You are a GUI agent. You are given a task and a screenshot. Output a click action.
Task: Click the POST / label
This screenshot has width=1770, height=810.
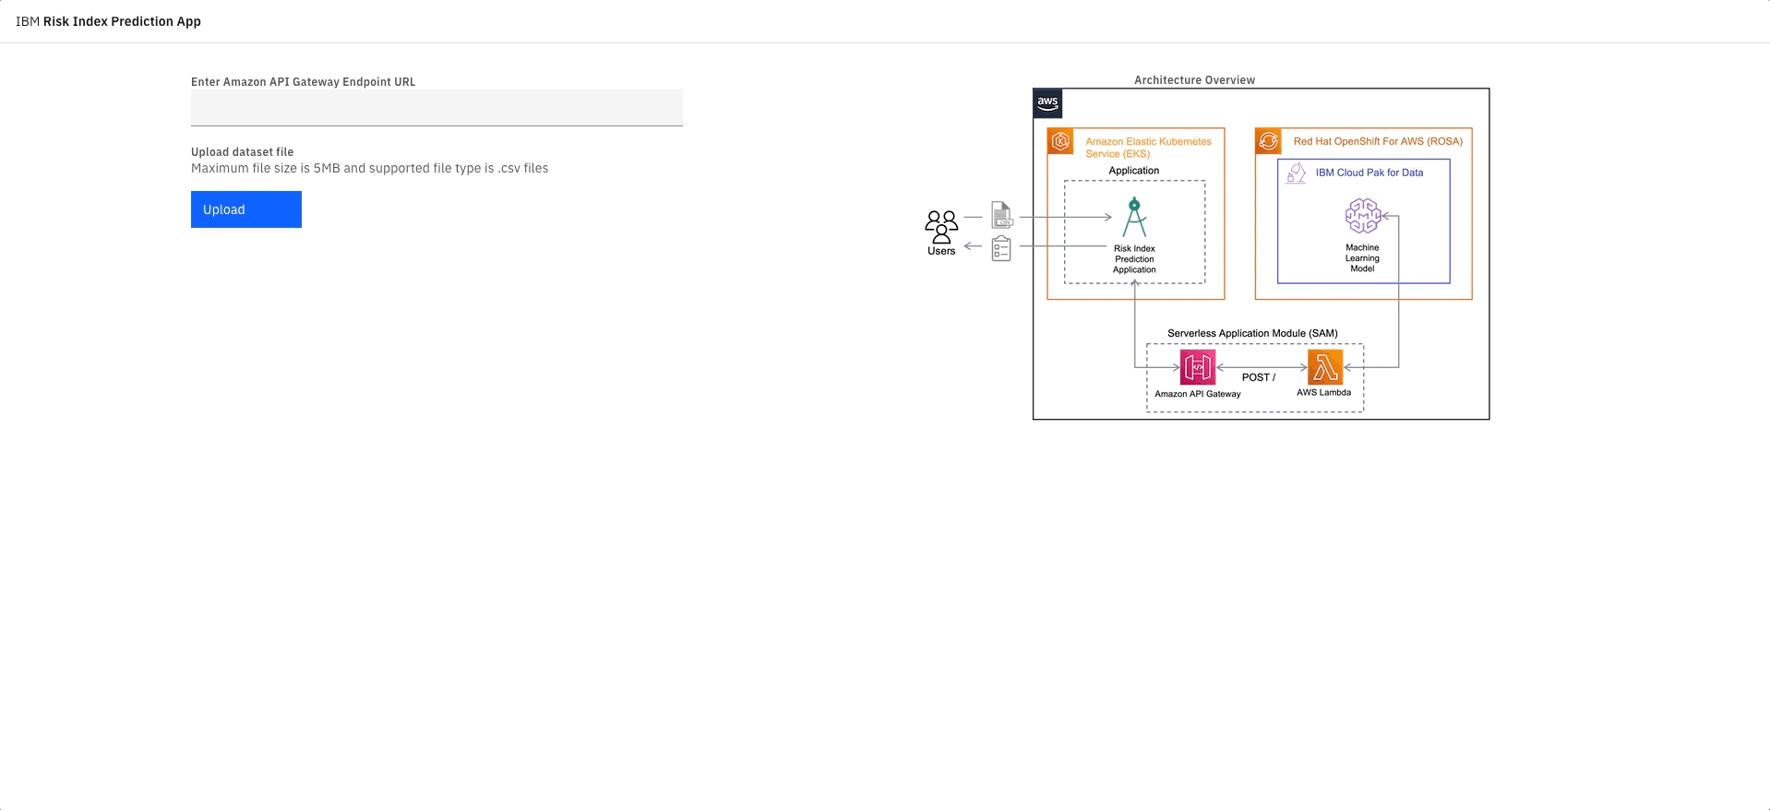[1259, 377]
